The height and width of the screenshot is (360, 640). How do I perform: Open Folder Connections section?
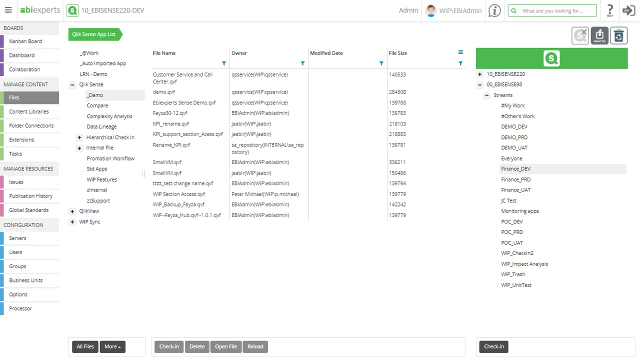point(29,126)
